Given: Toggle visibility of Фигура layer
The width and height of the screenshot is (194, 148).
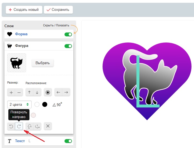Looking at the screenshot, I should point(68,46).
